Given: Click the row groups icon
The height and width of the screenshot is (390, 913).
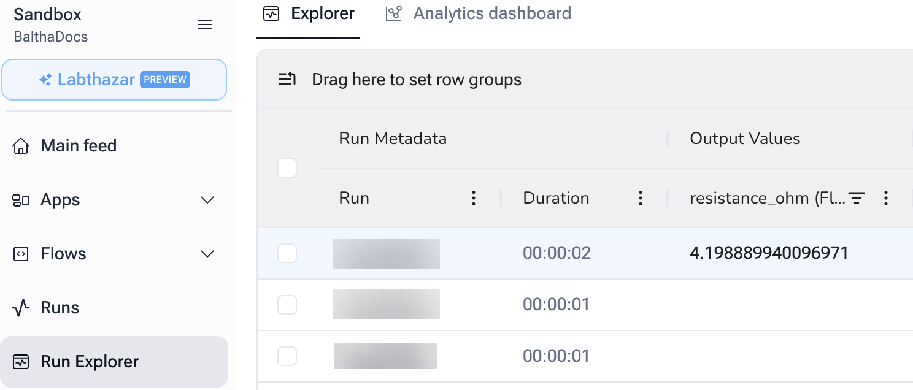Looking at the screenshot, I should 287,79.
